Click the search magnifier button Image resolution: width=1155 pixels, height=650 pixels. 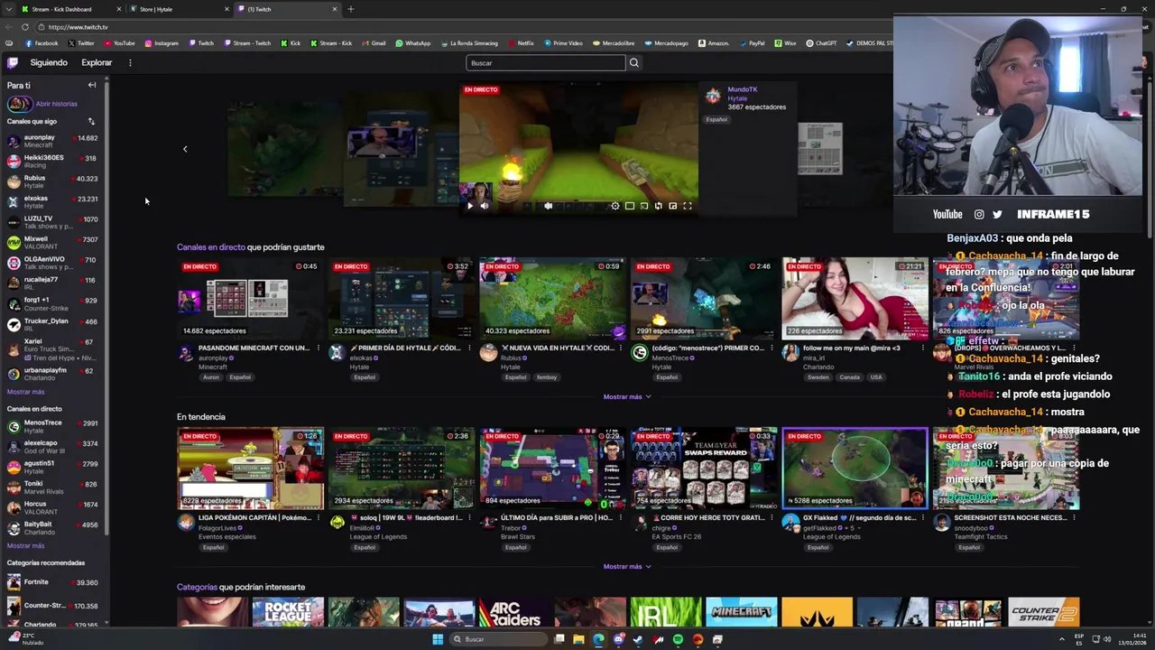tap(633, 62)
